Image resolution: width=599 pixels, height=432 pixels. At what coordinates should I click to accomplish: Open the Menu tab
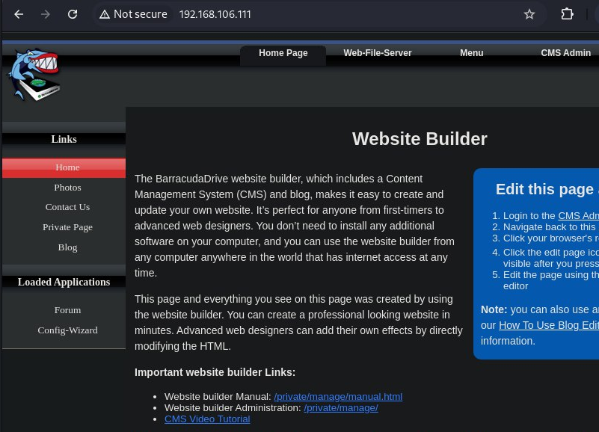[471, 53]
